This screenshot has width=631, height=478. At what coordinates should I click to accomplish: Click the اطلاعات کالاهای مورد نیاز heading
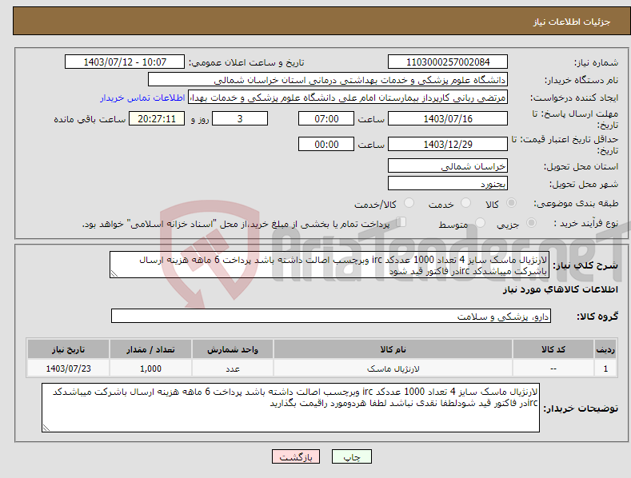(x=560, y=289)
